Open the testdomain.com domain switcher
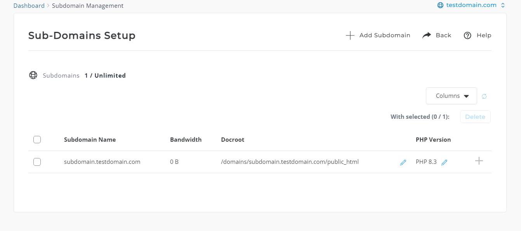The width and height of the screenshot is (521, 231). tap(471, 5)
